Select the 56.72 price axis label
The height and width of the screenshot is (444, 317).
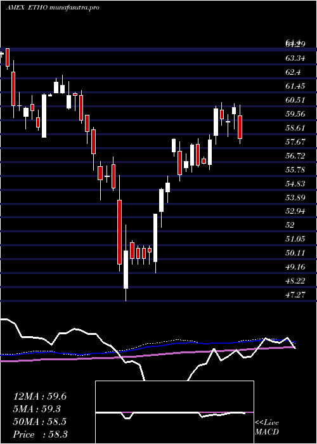tap(295, 156)
